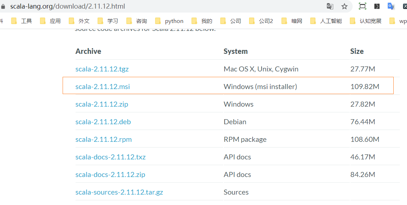Click the lock icon for site info
This screenshot has height=205, width=407.
[x=4, y=6]
